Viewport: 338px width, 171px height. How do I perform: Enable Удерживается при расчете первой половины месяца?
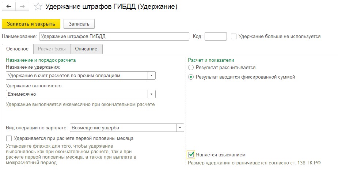9,138
